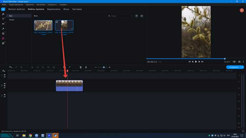Take a snapshot with the camera icon
The height and width of the screenshot is (138, 246).
click(x=239, y=62)
